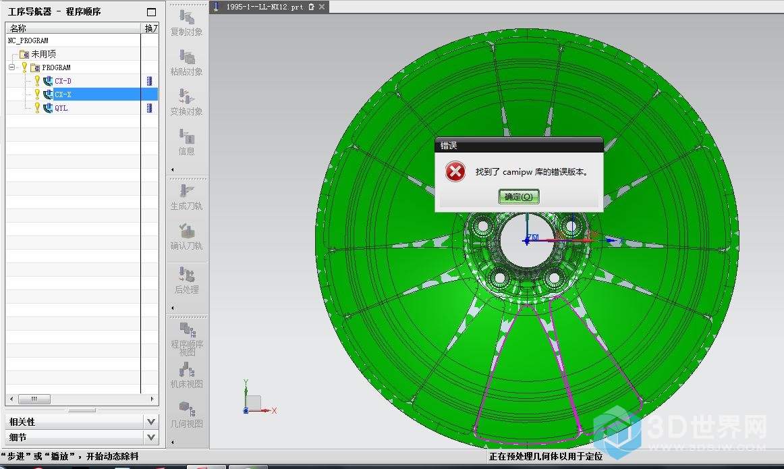Click the navigator scrollbar left arrow

11,399
